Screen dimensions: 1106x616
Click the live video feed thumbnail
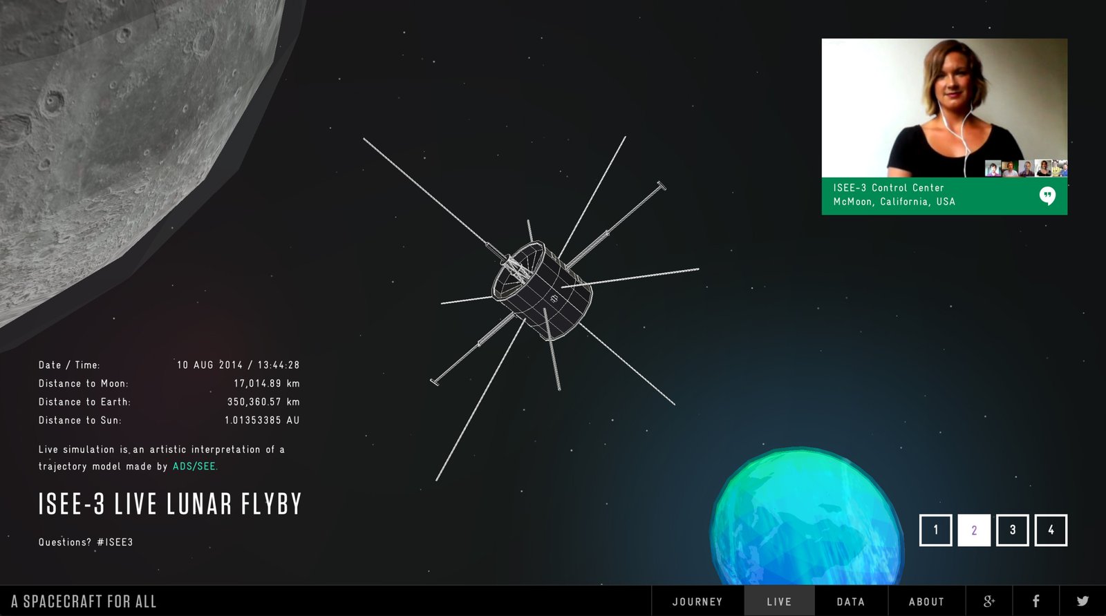tap(944, 108)
